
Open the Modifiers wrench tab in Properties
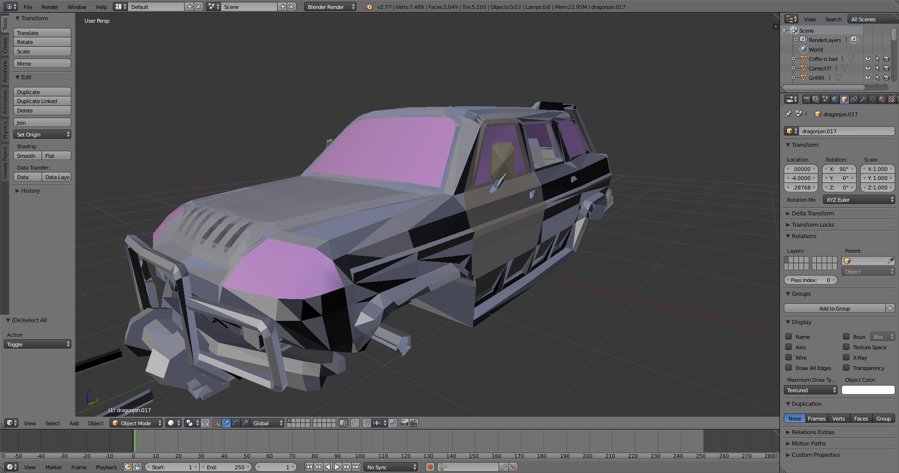(x=863, y=99)
